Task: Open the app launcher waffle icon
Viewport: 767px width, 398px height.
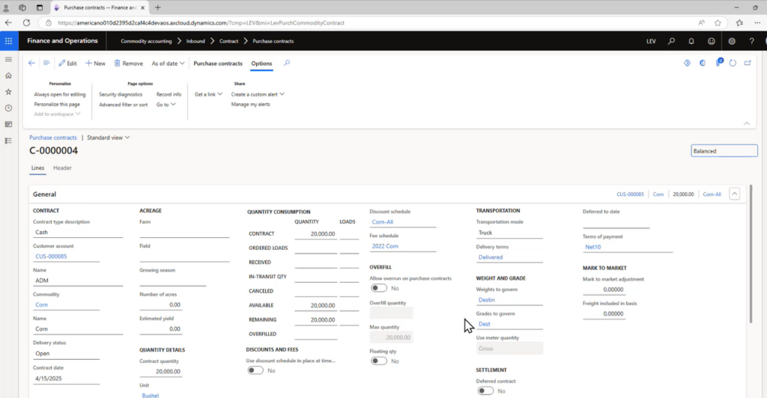Action: (x=8, y=41)
